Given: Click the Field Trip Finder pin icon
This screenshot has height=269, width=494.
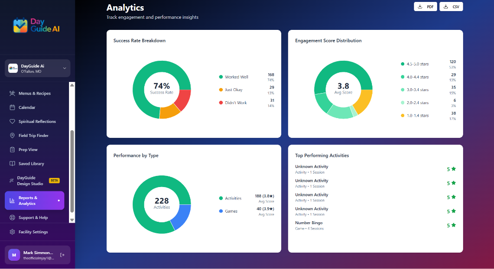Looking at the screenshot, I should coord(12,135).
